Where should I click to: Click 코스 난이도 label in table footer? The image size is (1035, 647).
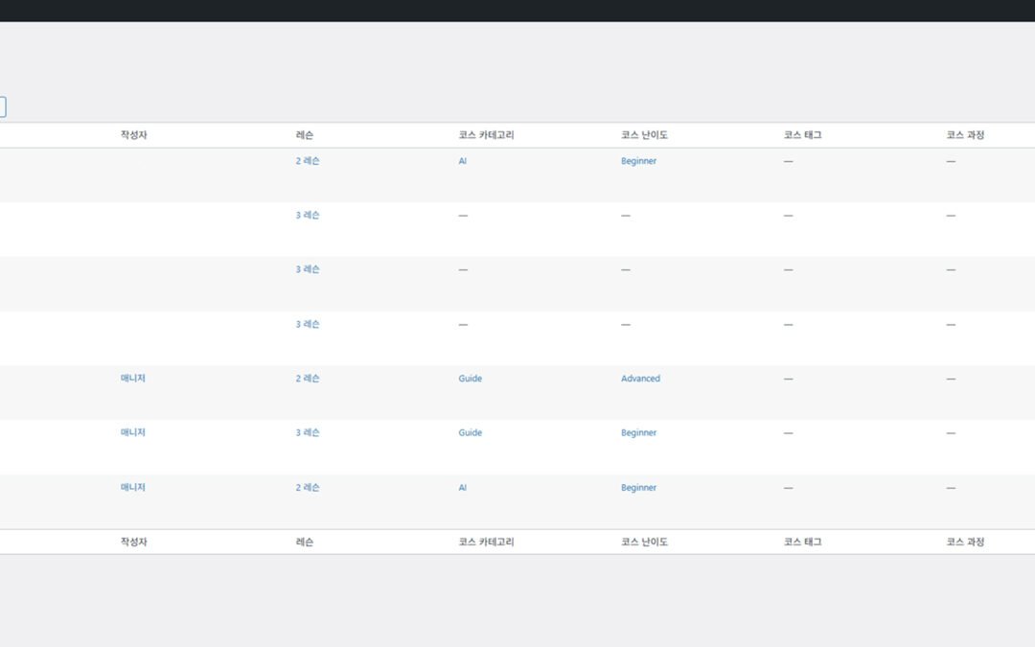coord(644,542)
